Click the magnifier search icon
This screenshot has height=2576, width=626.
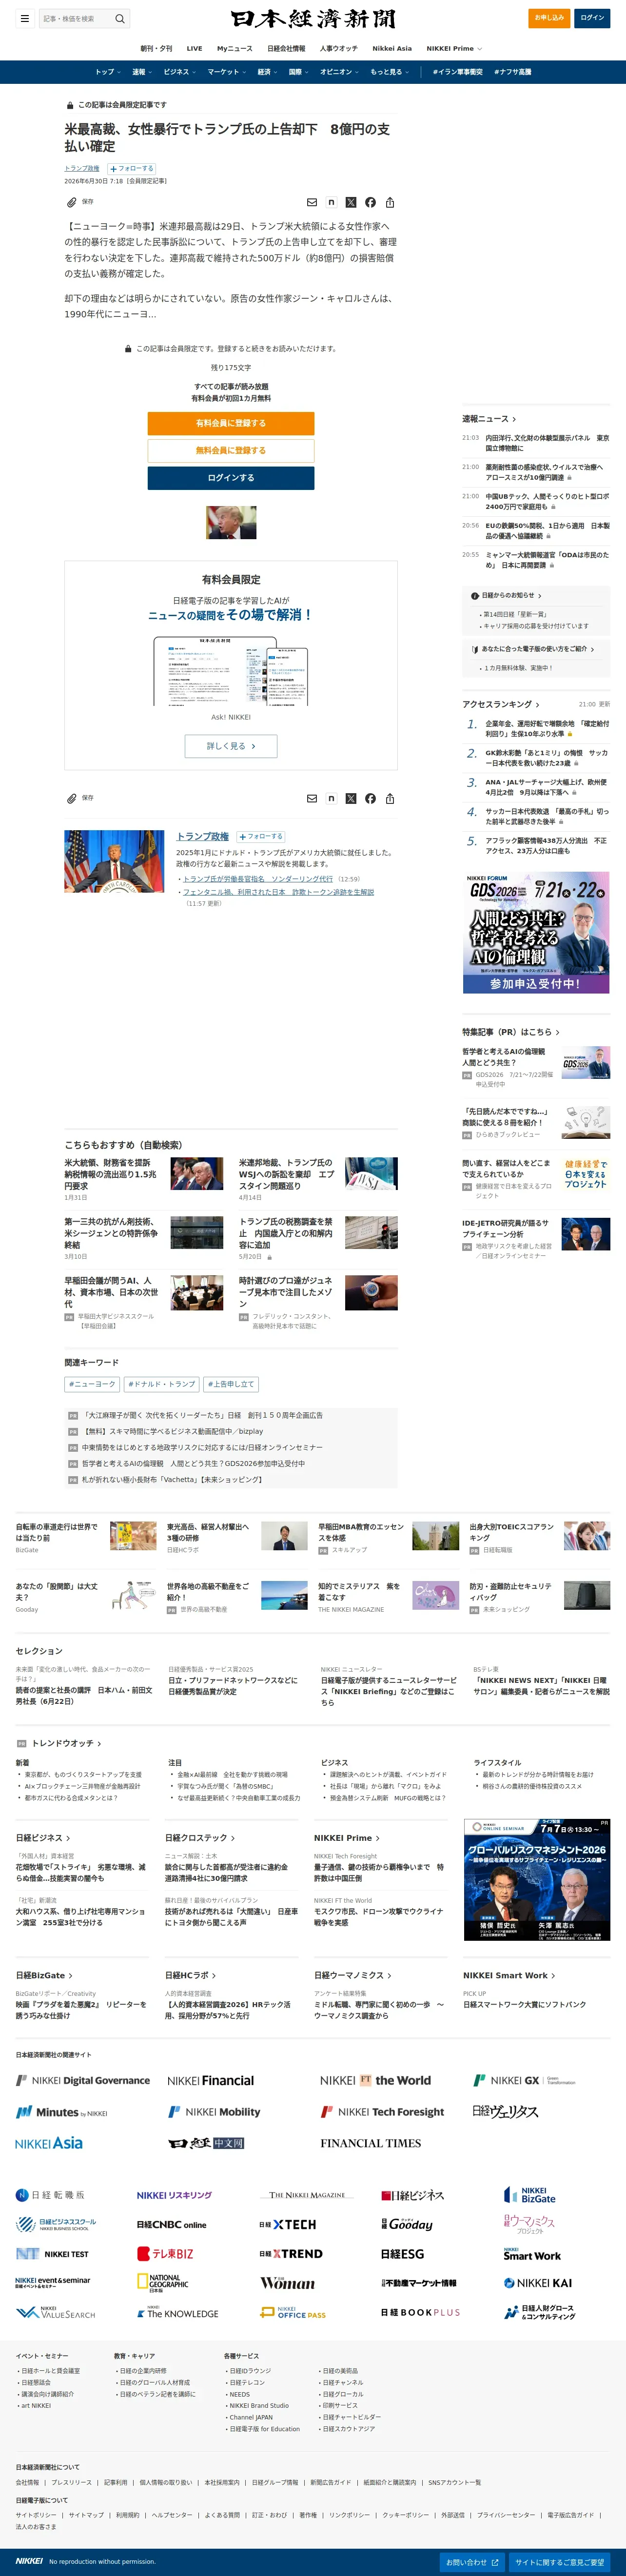[x=120, y=18]
